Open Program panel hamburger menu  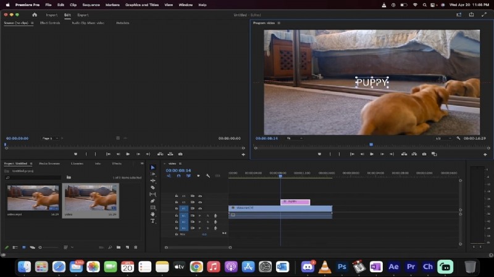(279, 23)
